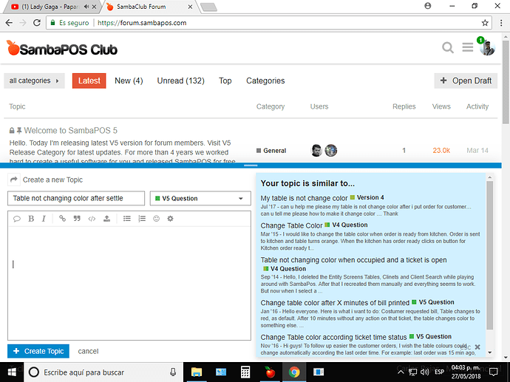Open the hamburger menu icon
510x382 pixels.
tap(468, 47)
